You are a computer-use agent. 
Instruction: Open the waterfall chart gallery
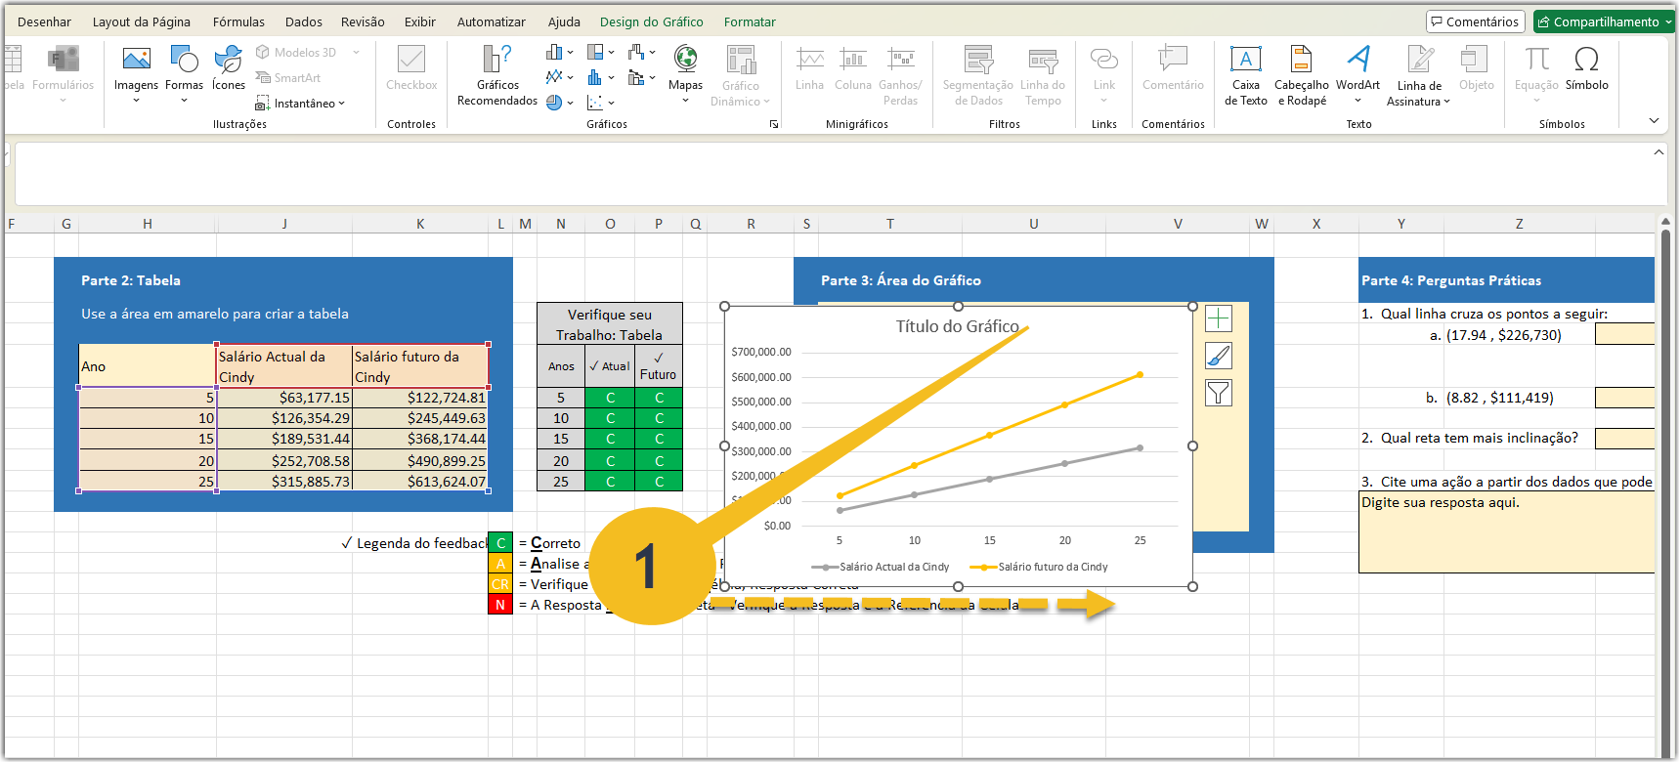[x=642, y=52]
